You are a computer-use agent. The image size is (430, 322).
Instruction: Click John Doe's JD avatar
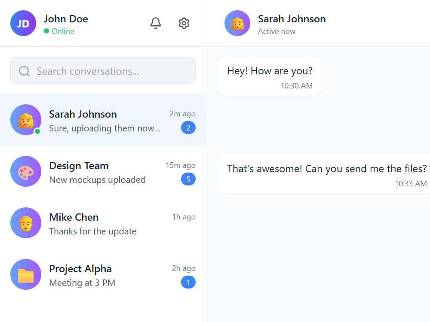click(x=23, y=23)
